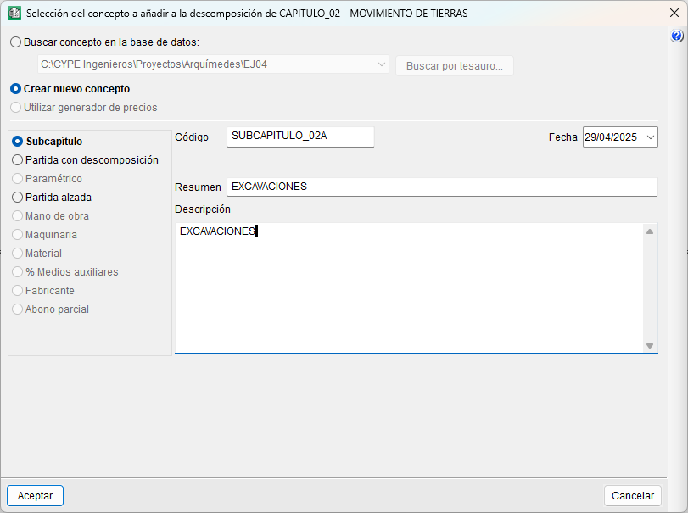Click the description scrollbar down arrow
Viewport: 688px width, 513px height.
pyautogui.click(x=650, y=346)
